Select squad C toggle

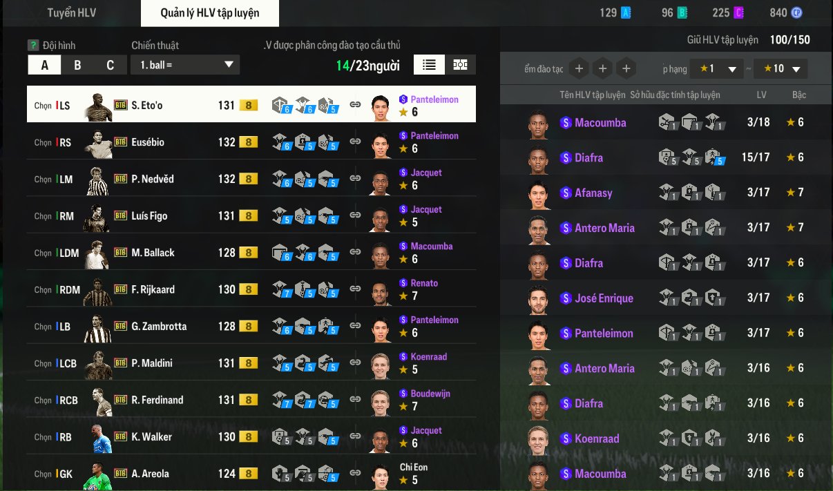click(x=110, y=65)
